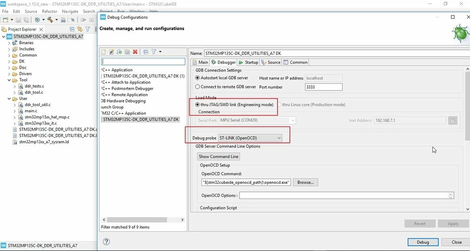This screenshot has width=470, height=251.
Task: Click the Save icon in main toolbar
Action: pos(18,20)
